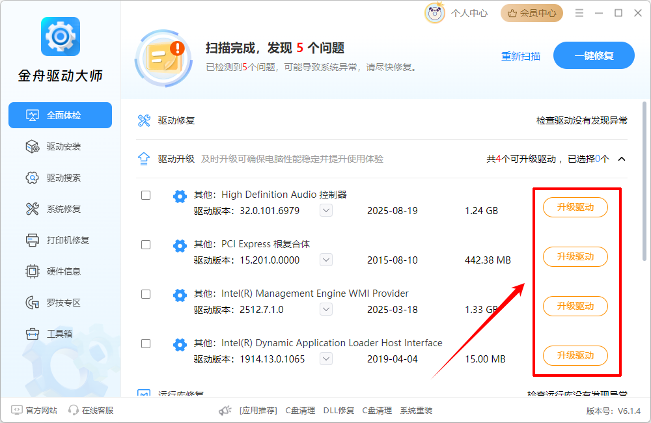Open 驱动安装 in sidebar
This screenshot has height=423, width=651.
(x=60, y=146)
